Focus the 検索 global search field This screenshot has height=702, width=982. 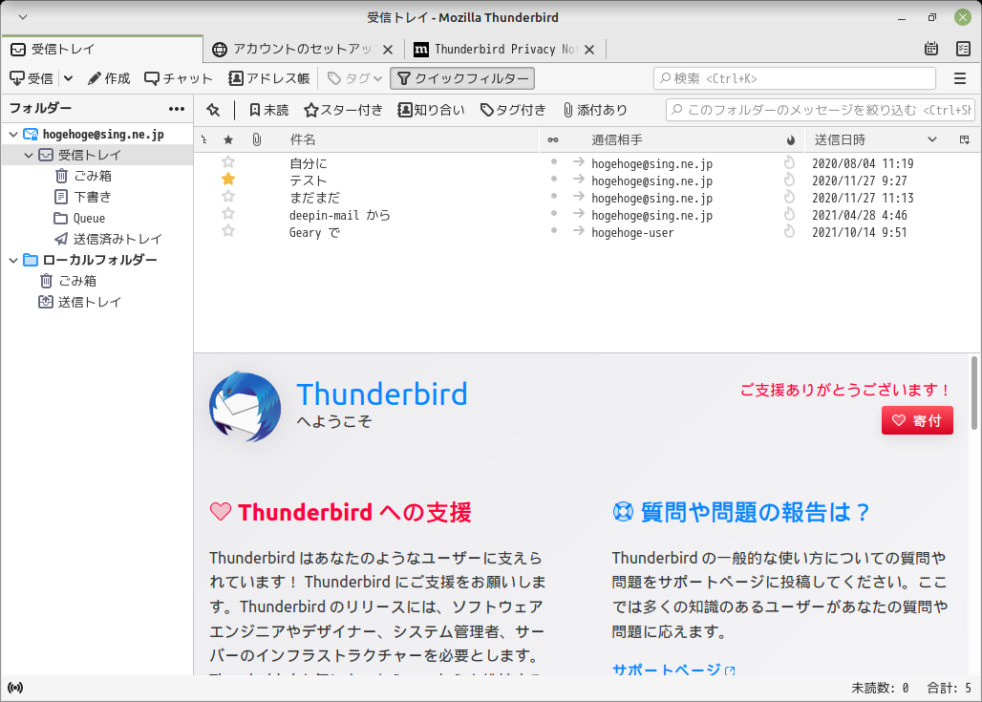[794, 78]
